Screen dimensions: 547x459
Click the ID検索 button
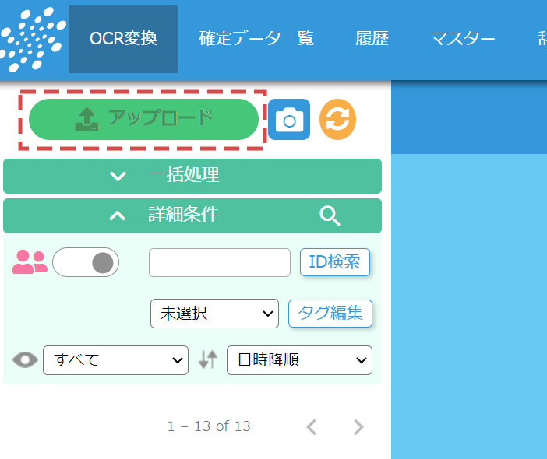pos(334,262)
